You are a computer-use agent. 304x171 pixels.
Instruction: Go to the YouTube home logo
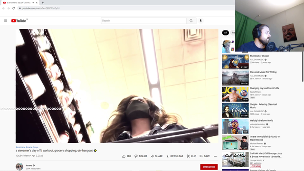(x=19, y=21)
